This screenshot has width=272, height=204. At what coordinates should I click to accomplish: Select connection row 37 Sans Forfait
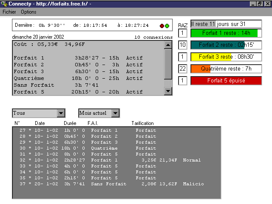[x=116, y=184]
